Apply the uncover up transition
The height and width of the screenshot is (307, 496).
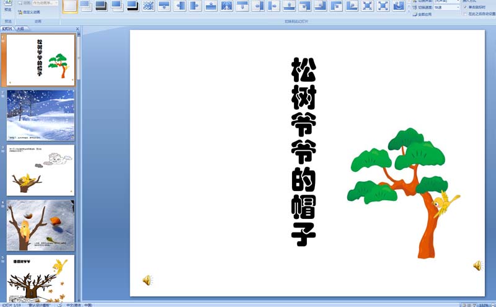289,6
